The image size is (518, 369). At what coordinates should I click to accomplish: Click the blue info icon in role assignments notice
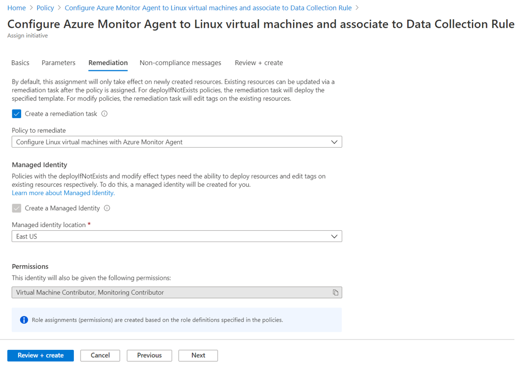[x=24, y=320]
